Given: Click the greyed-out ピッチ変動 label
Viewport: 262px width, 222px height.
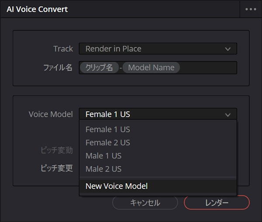Looking at the screenshot, I should tap(57, 150).
